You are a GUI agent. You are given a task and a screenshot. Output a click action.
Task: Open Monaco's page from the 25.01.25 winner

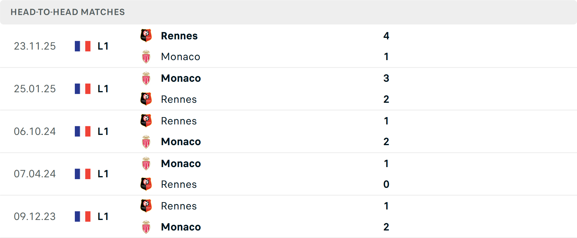(181, 78)
